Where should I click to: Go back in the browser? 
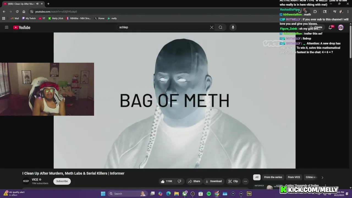4,12
